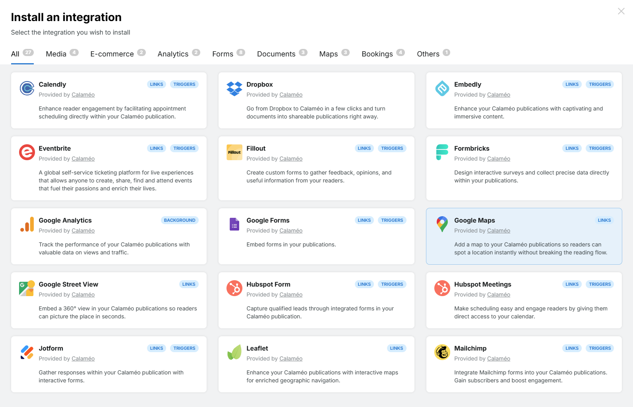The height and width of the screenshot is (407, 633).
Task: Click the TRIGGERS badge on Jotform
Action: click(x=184, y=348)
